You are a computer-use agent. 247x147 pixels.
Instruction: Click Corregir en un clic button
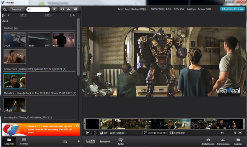[x=155, y=133]
